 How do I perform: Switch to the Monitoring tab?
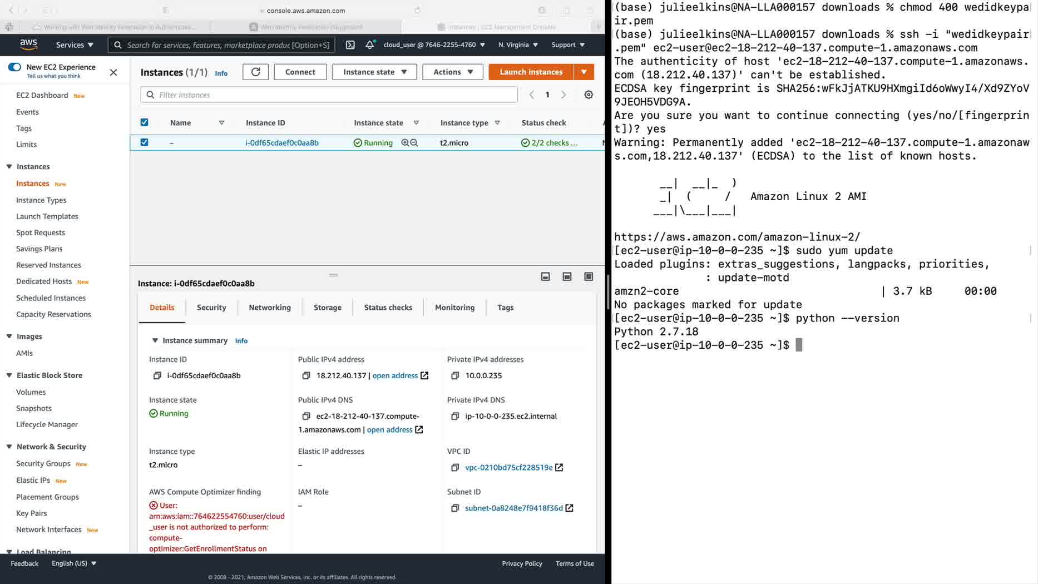click(x=455, y=308)
